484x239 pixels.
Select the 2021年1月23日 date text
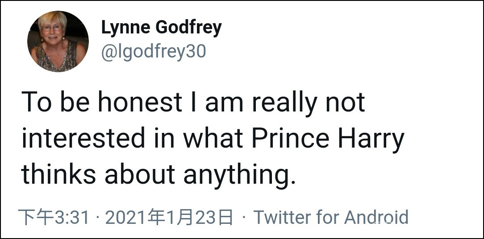[169, 217]
